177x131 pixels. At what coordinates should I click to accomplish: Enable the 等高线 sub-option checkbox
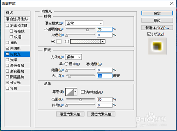[x=11, y=31]
